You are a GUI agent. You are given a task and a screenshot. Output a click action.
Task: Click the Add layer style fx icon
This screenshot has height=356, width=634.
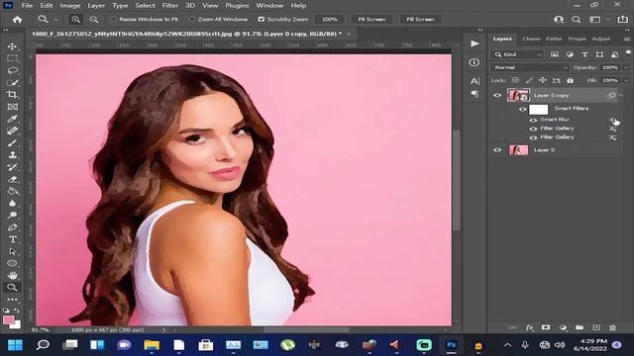tap(529, 327)
